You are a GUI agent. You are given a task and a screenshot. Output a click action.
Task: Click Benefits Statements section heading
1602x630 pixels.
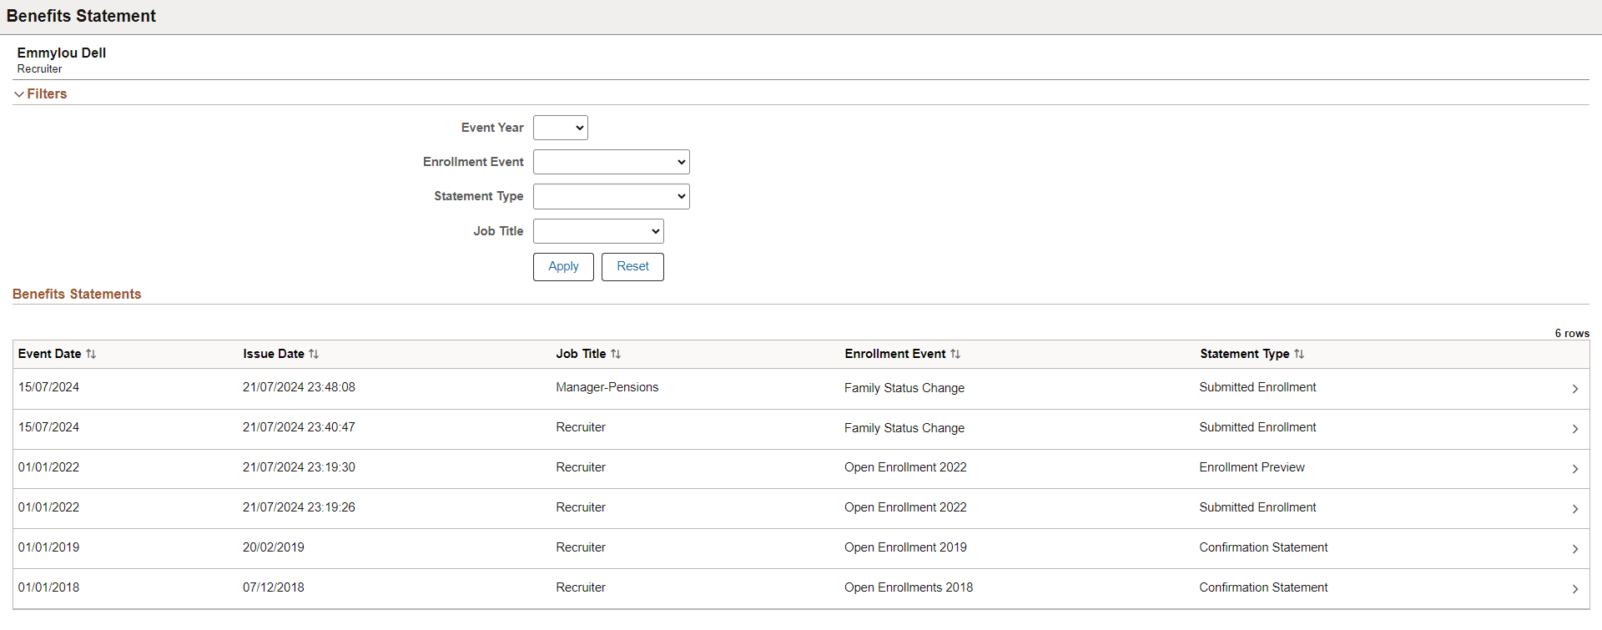77,294
